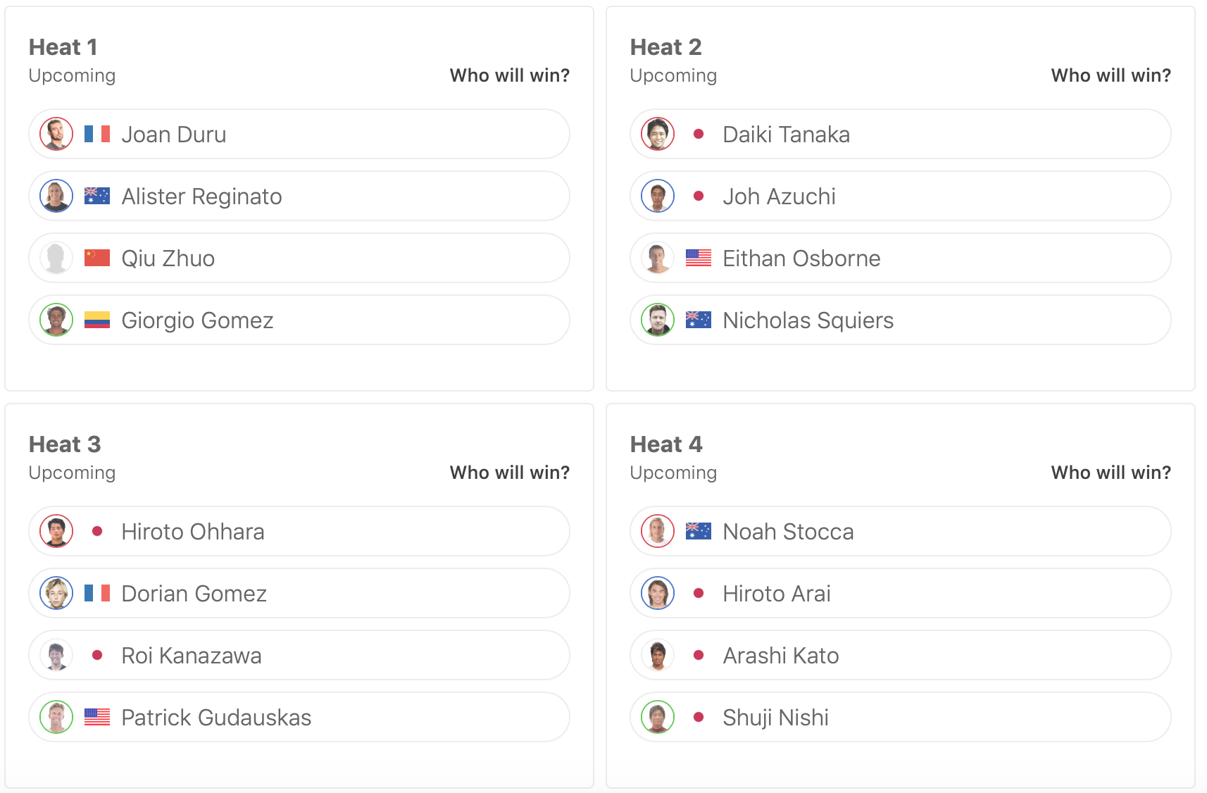Click the Colombian flag next to Giorgio Gomez
Screen dimensions: 1207x793
click(x=96, y=320)
